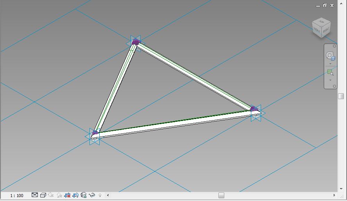The image size is (347, 201).
Task: Toggle the Show Crop Region lightbulb icon
Action: pos(75,195)
